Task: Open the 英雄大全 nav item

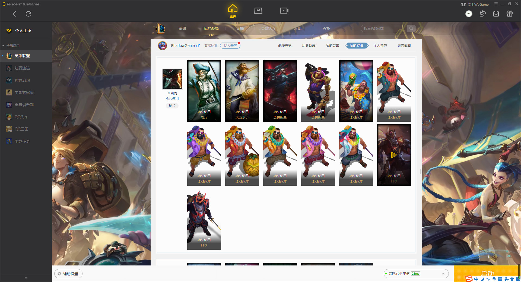Action: tap(269, 28)
